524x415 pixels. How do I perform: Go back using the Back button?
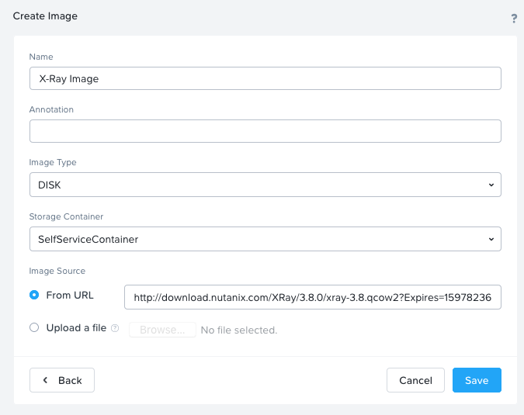click(x=62, y=380)
